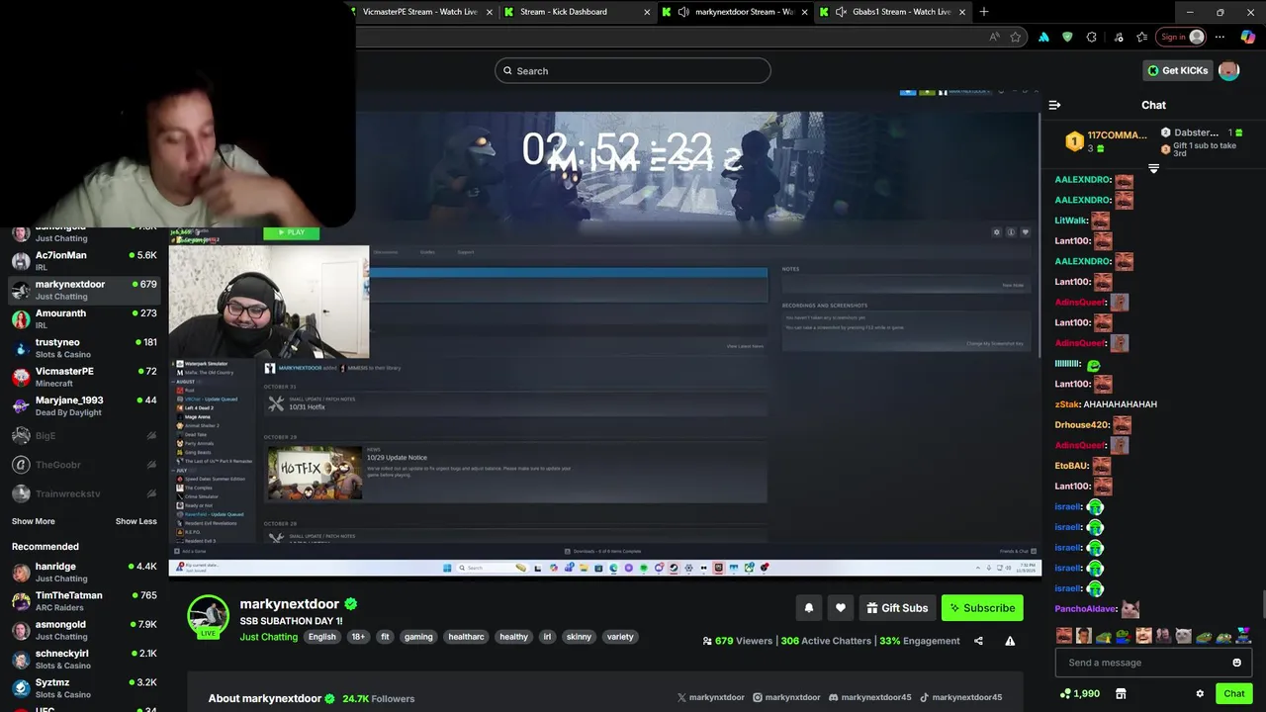Click the English tag
1266x712 pixels.
click(x=321, y=637)
